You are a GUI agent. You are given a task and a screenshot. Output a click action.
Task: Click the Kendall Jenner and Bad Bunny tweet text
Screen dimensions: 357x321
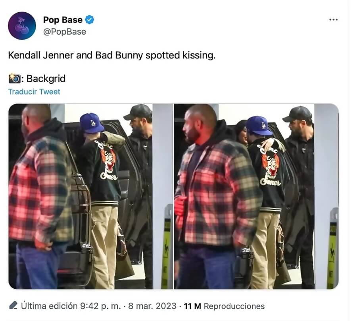pos(112,55)
